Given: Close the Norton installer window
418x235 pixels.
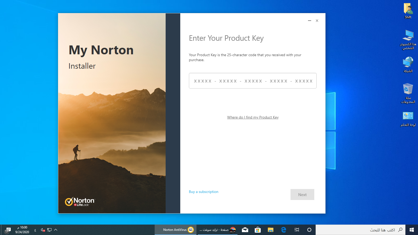Looking at the screenshot, I should click(317, 21).
